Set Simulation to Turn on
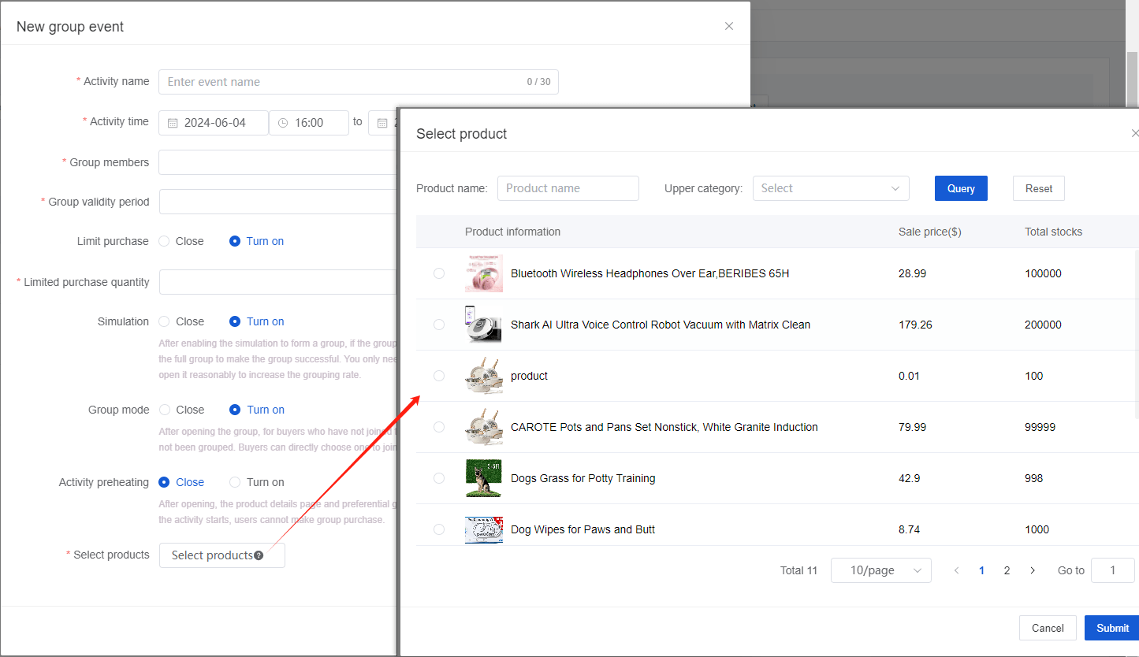This screenshot has width=1139, height=657. click(x=256, y=321)
